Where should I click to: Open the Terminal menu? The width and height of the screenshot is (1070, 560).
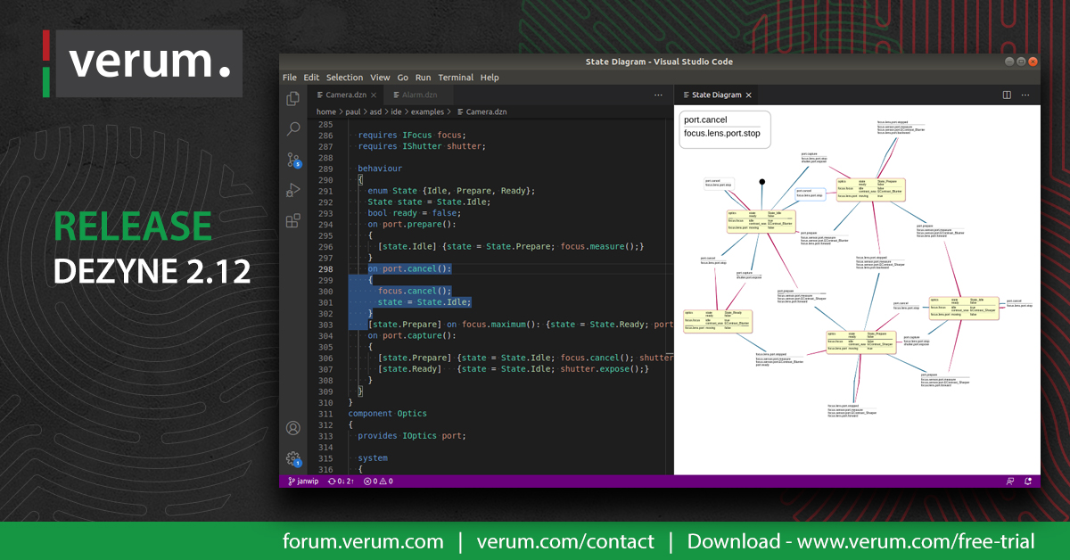[x=456, y=78]
